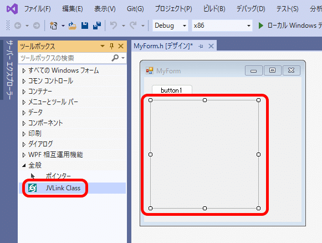Collapse the 全般 category
The image size is (322, 243).
coord(24,165)
